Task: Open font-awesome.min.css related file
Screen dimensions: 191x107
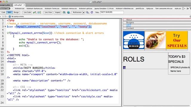Action: [x=164, y=9]
